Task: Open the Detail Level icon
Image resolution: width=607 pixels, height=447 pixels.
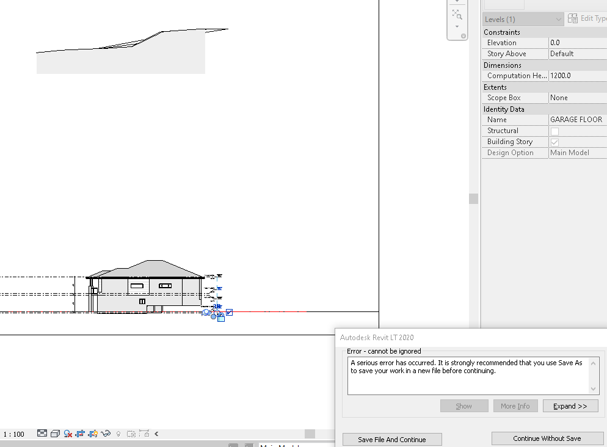Action: click(x=42, y=434)
